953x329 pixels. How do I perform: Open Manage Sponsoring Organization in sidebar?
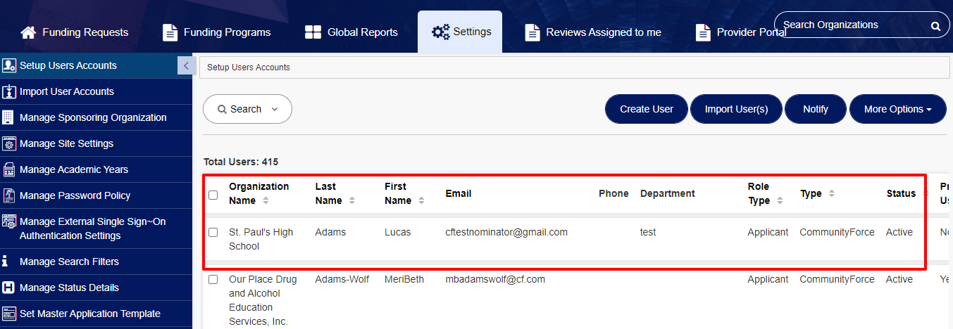pyautogui.click(x=93, y=117)
